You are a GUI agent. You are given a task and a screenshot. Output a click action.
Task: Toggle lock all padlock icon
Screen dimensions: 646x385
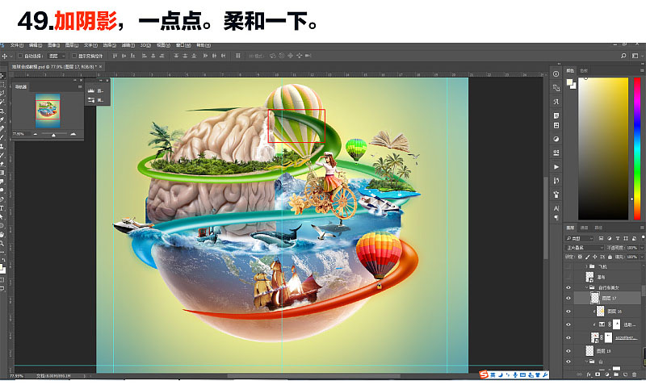tap(610, 257)
